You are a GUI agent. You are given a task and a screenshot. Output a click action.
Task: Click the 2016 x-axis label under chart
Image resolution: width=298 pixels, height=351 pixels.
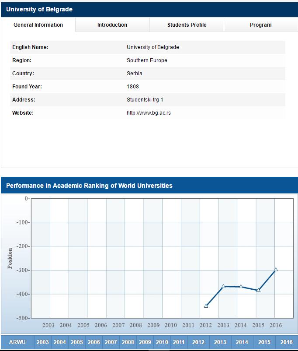(x=276, y=325)
